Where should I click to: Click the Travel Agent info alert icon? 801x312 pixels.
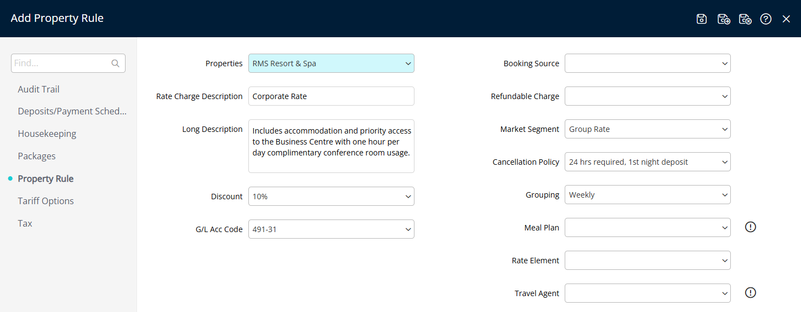[x=751, y=292]
